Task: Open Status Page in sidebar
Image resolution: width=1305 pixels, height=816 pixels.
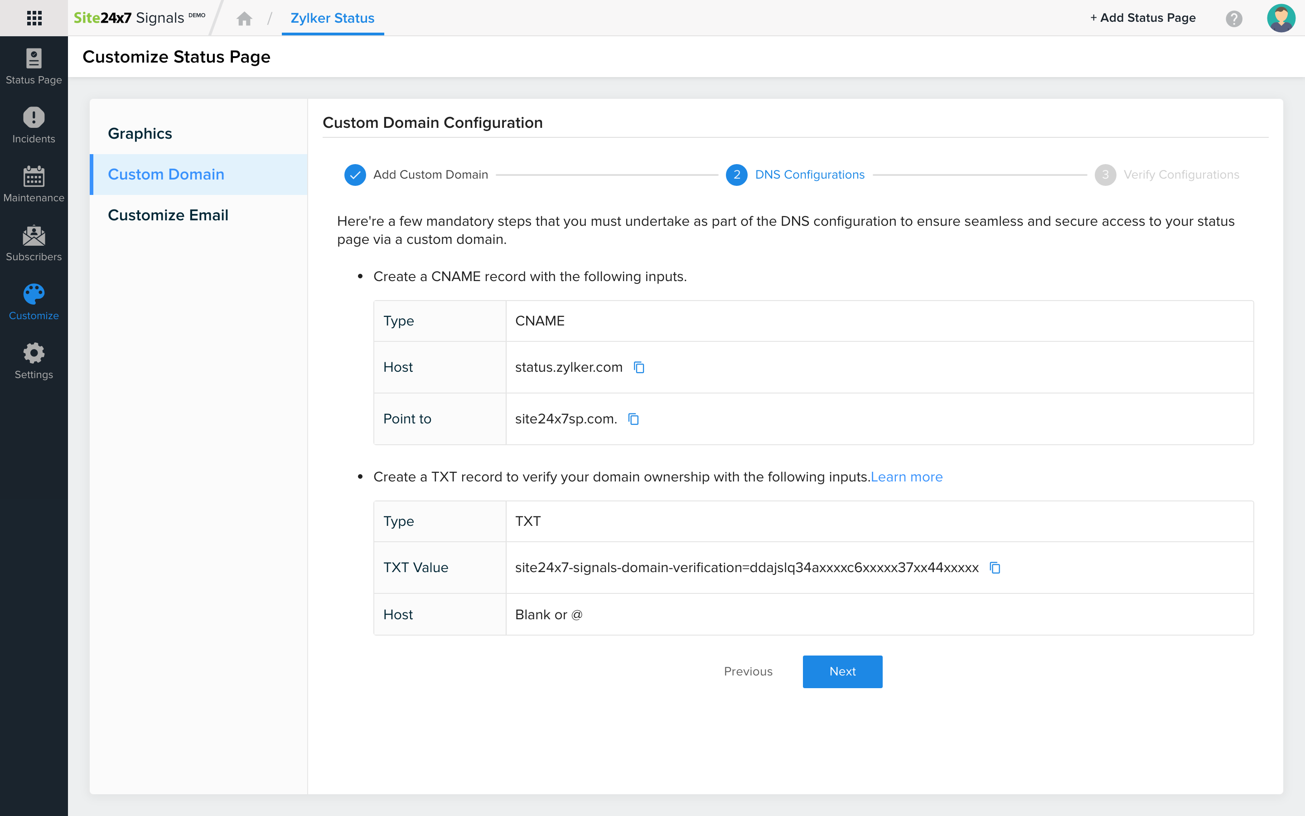Action: (x=34, y=66)
